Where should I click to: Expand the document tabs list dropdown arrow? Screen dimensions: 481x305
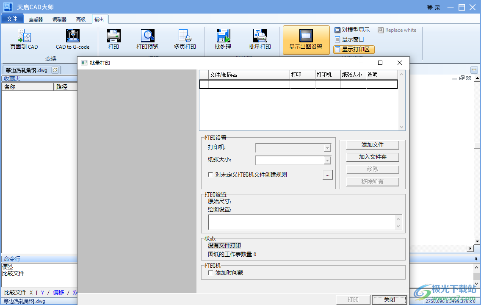pyautogui.click(x=474, y=69)
